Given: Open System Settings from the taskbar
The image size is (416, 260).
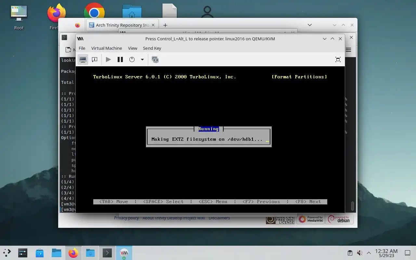Looking at the screenshot, I should point(23,253).
